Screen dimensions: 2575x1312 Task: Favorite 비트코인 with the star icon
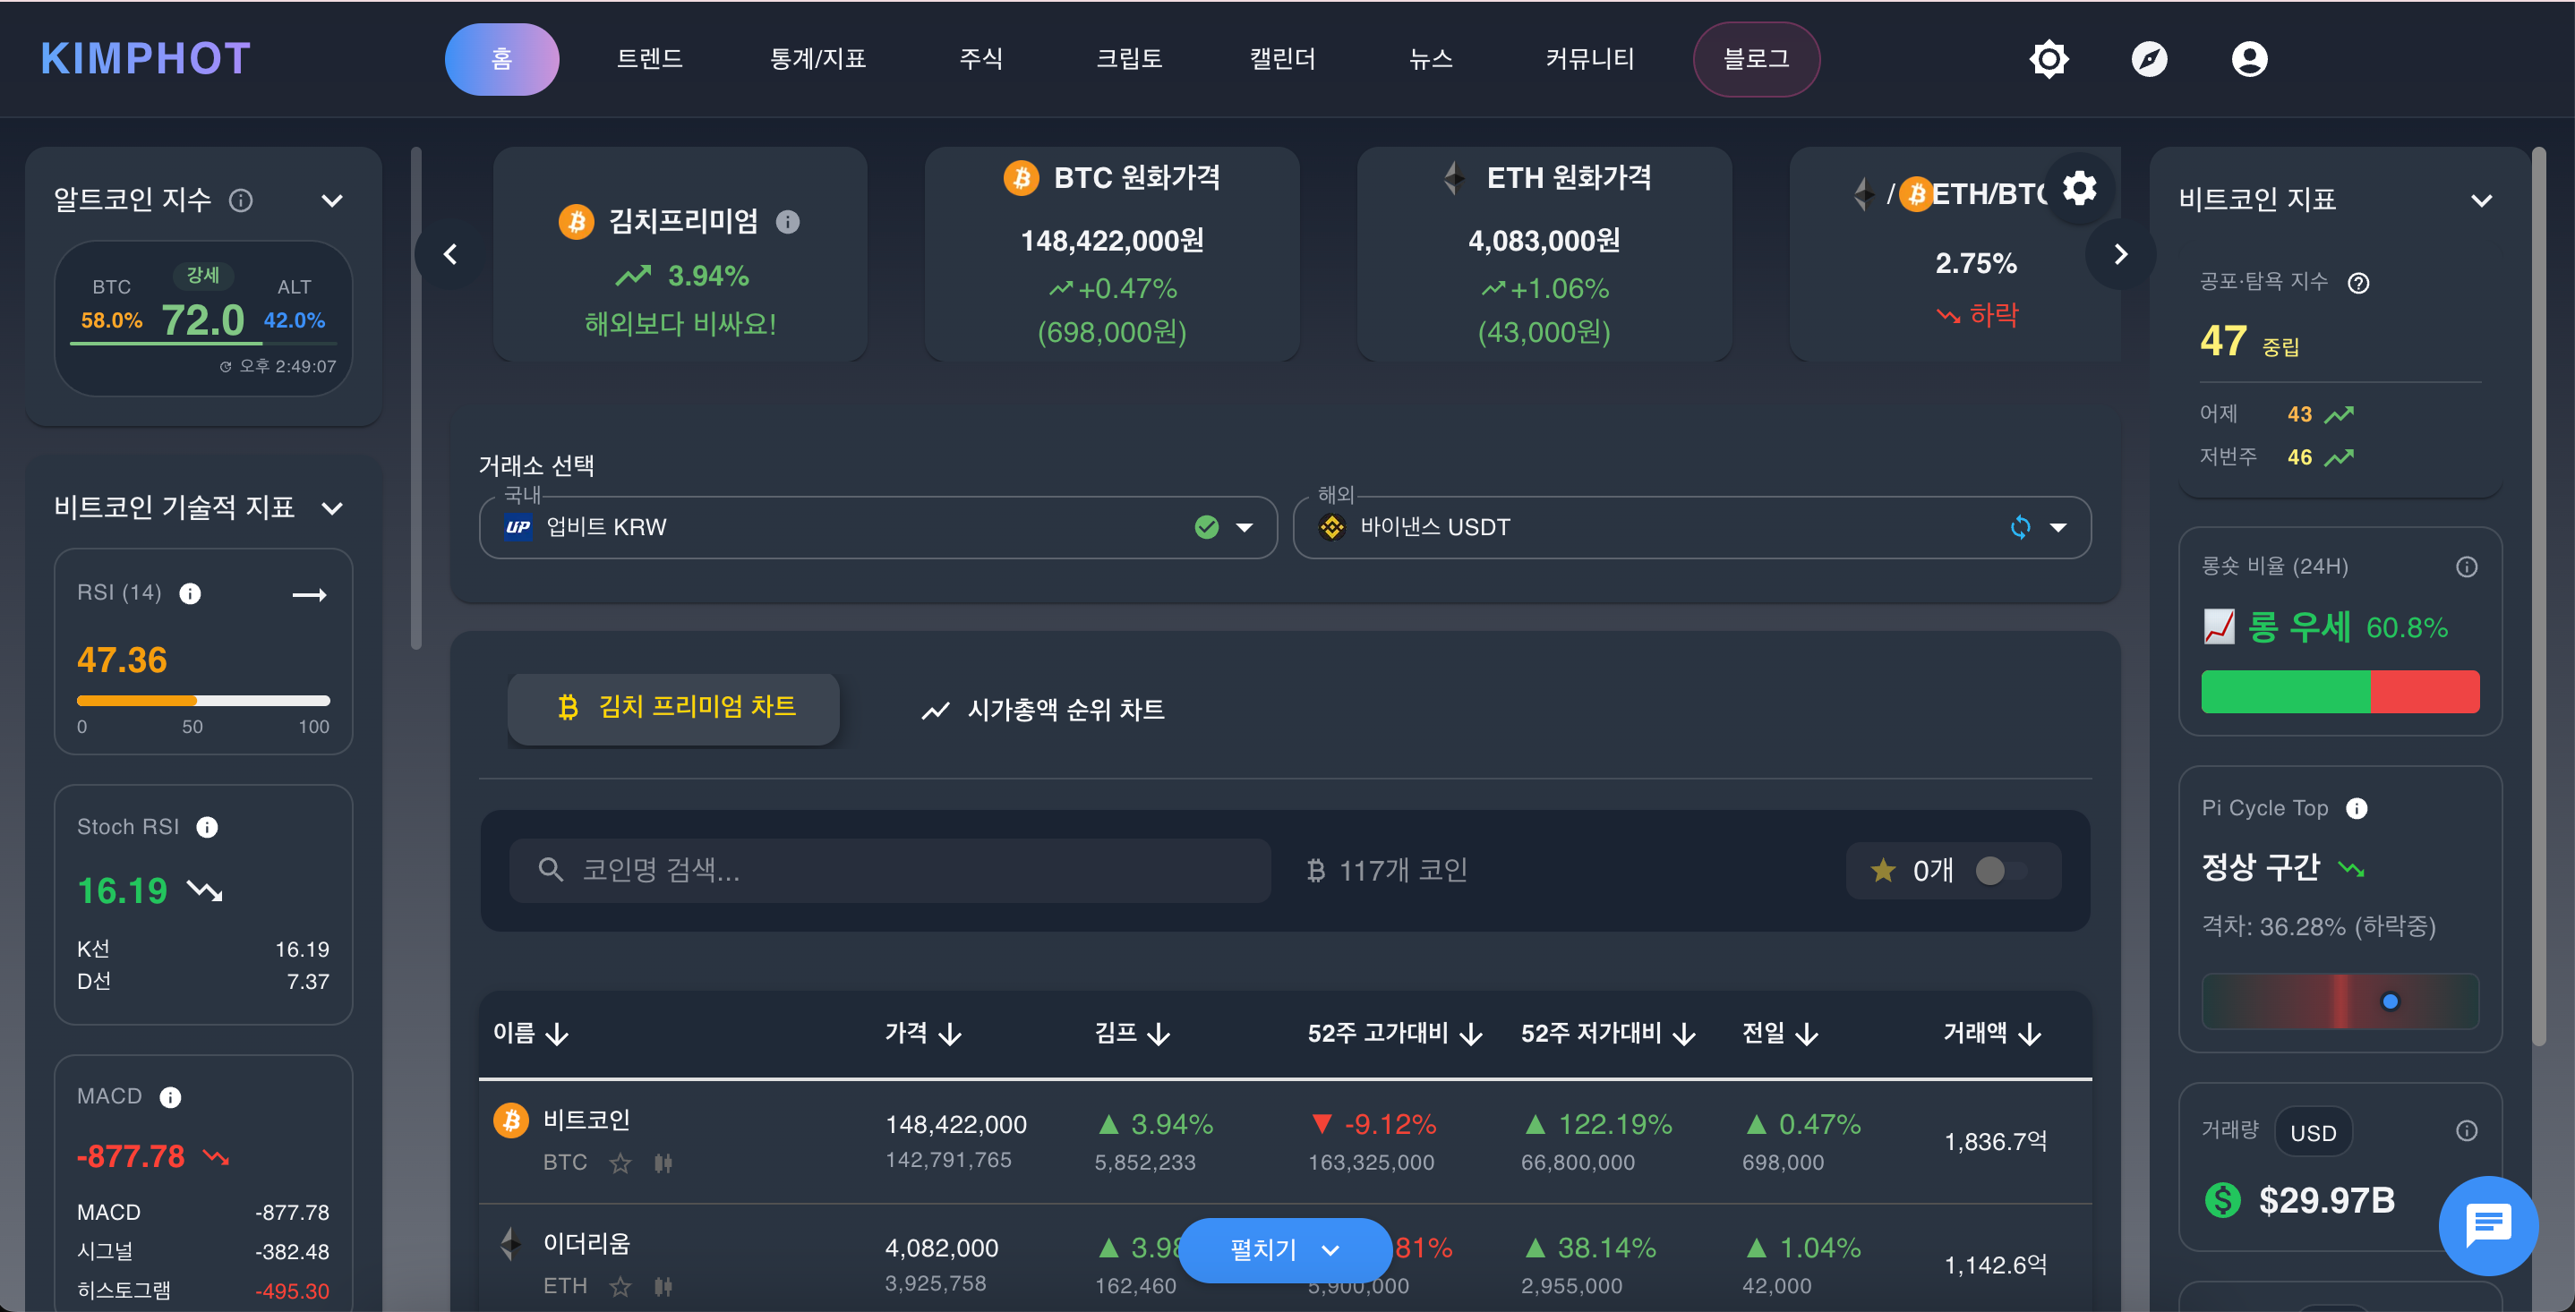point(620,1163)
